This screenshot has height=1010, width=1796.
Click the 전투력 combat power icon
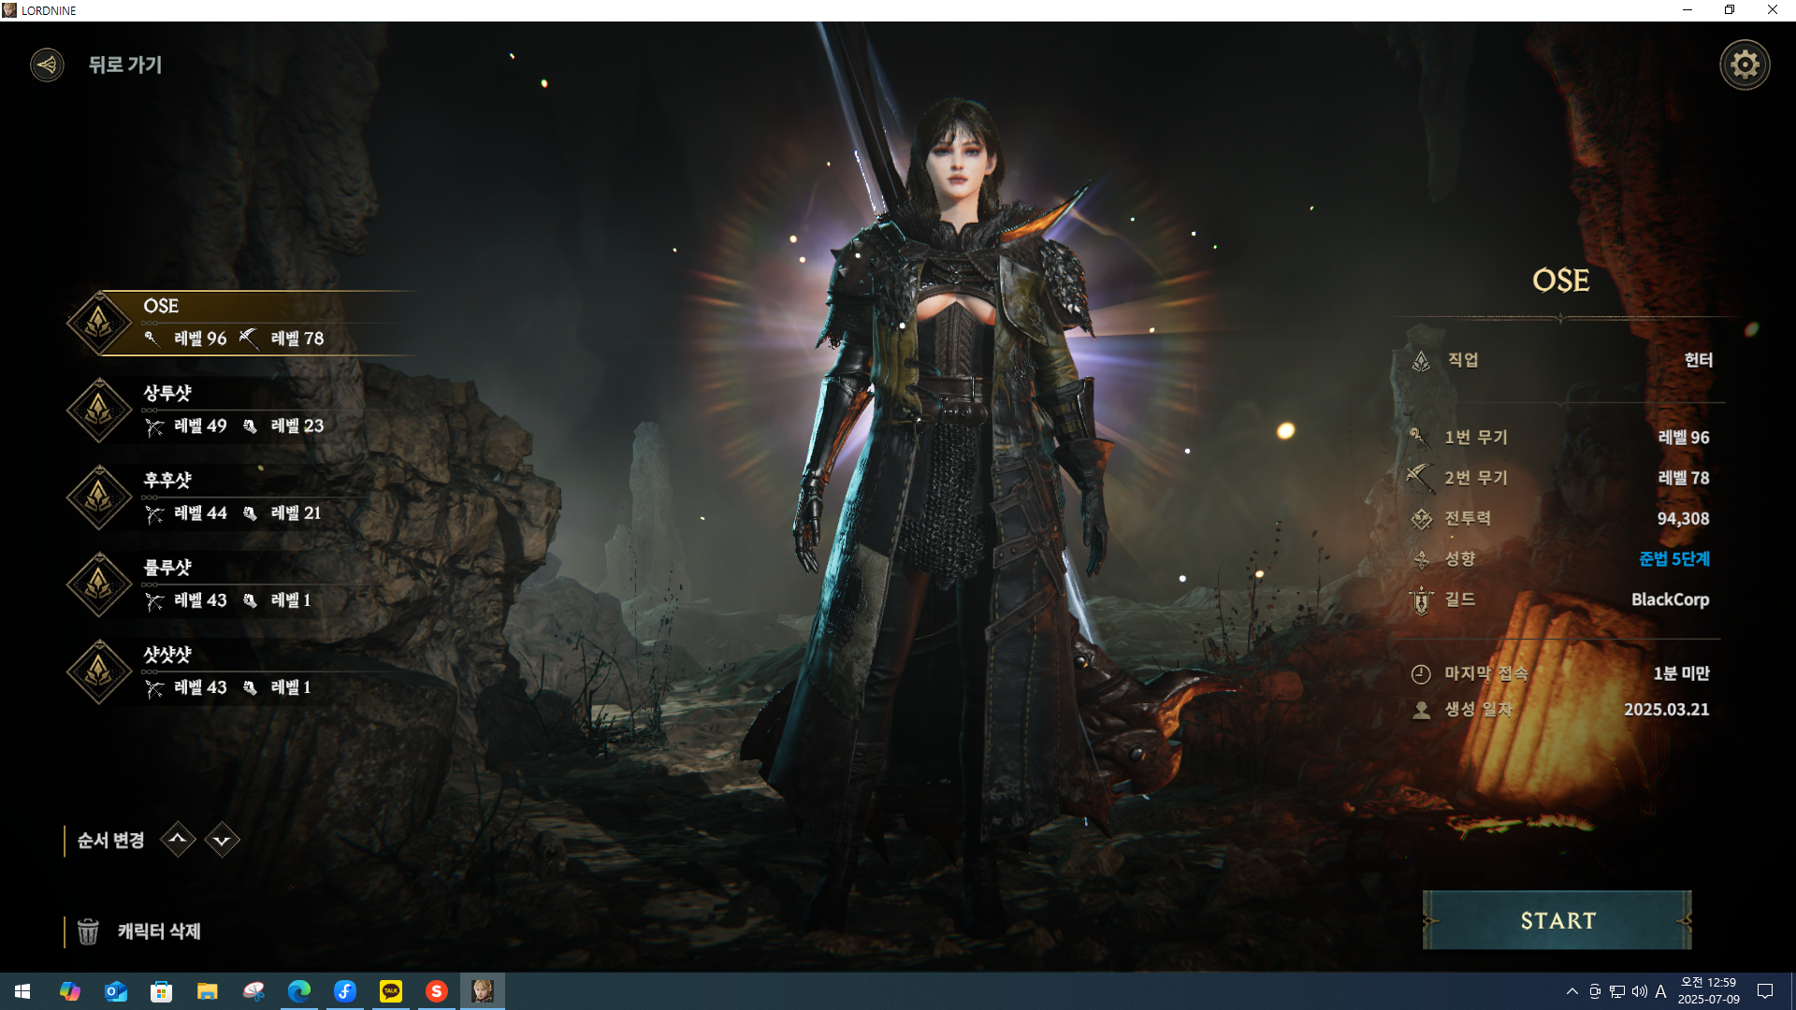point(1422,518)
